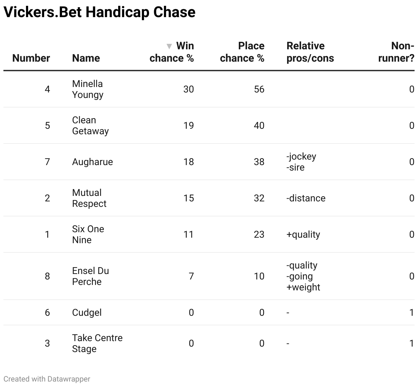Select the Ensel Du Perche name cell

click(90, 276)
